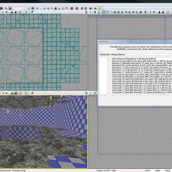
Task: Select lighting only view mode icon
Action: [x=122, y=12]
